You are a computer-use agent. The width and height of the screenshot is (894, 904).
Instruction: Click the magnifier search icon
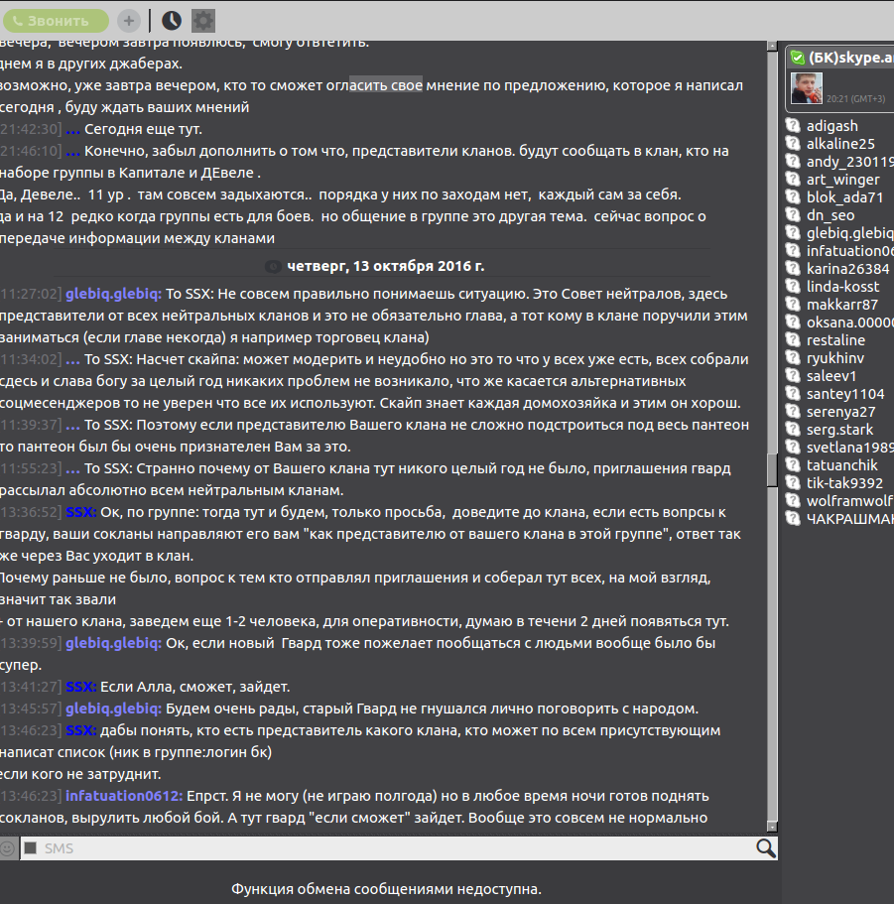click(x=765, y=848)
